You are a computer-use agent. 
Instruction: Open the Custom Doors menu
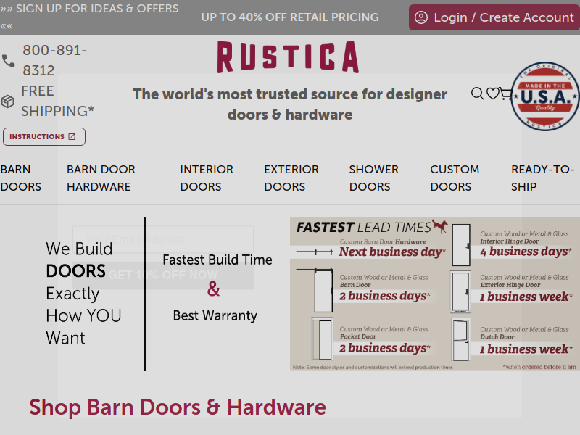pos(455,178)
